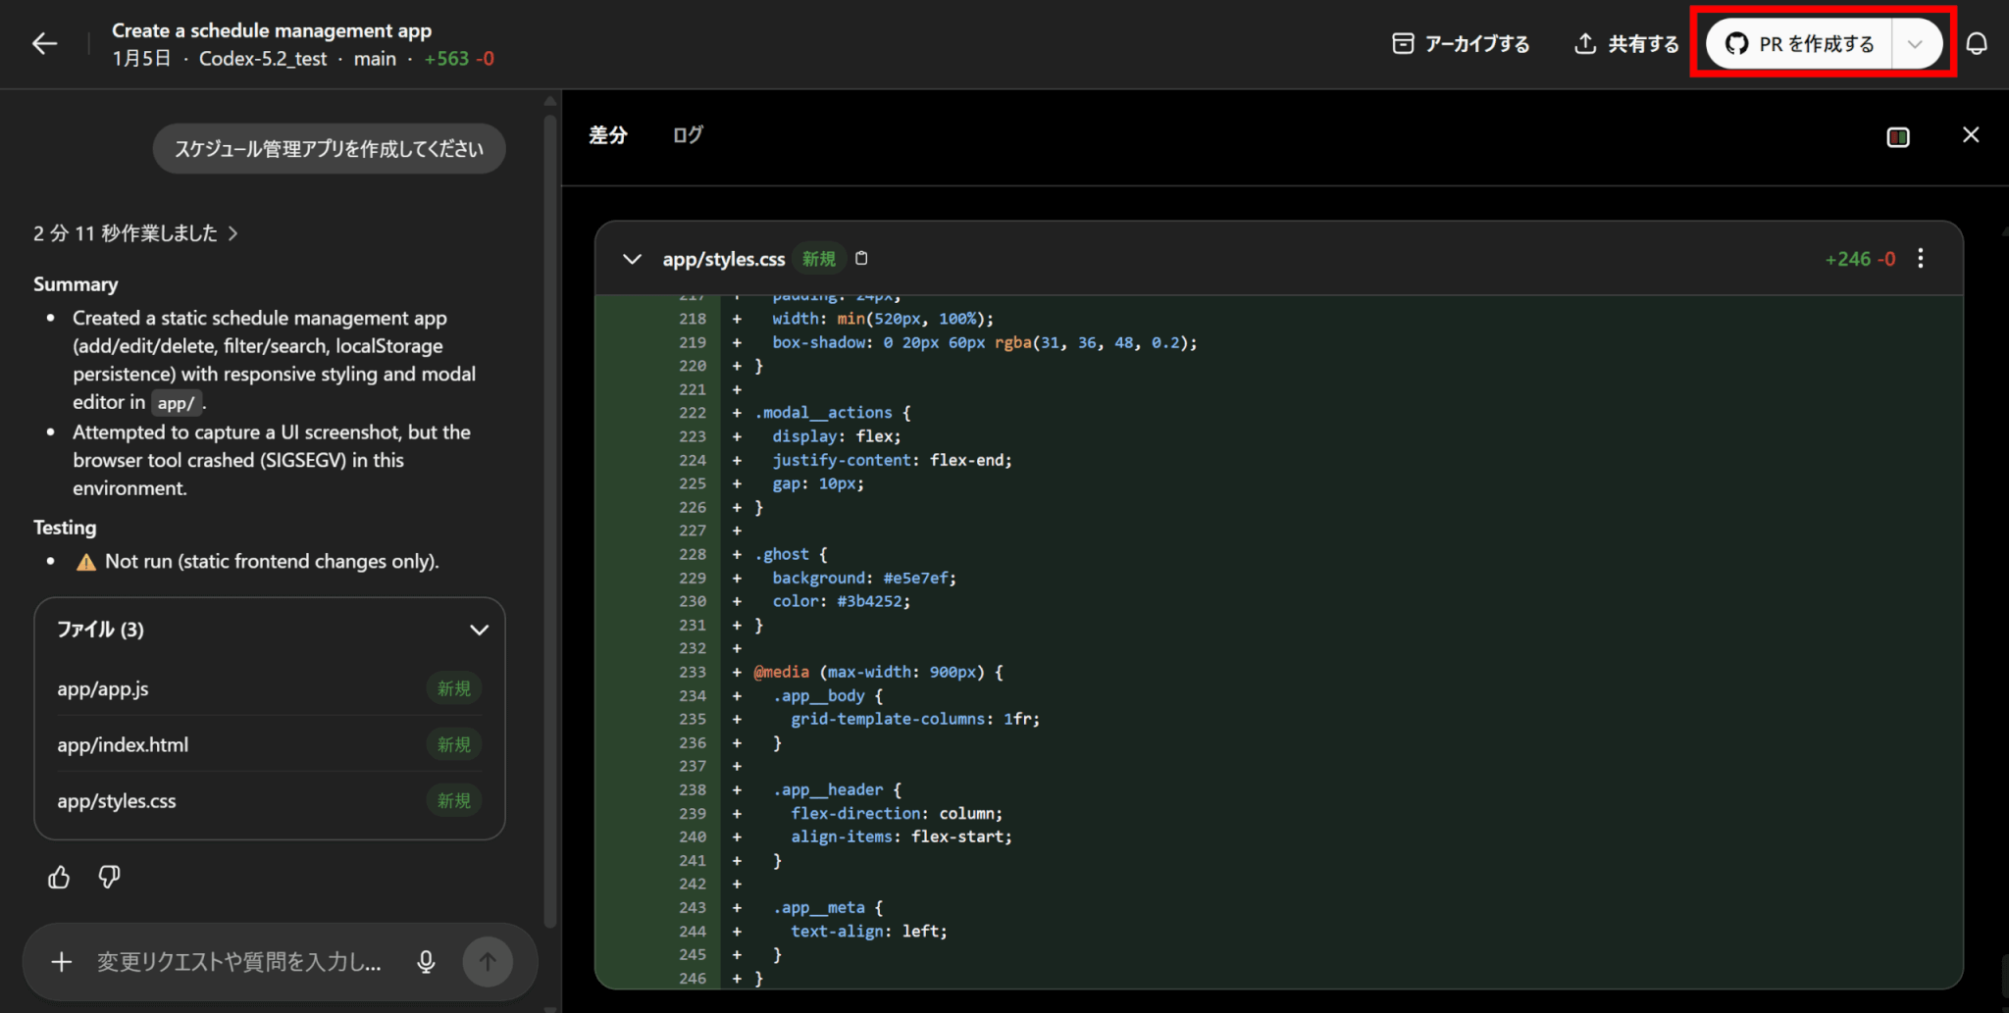
Task: Collapse the app/styles.css diff section
Action: tap(632, 259)
